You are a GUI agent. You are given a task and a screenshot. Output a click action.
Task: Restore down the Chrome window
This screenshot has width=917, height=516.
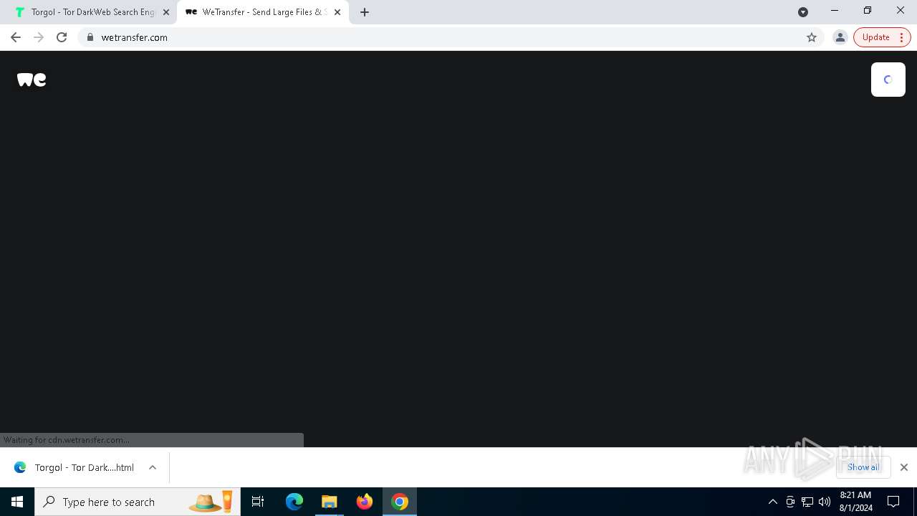[x=868, y=11]
